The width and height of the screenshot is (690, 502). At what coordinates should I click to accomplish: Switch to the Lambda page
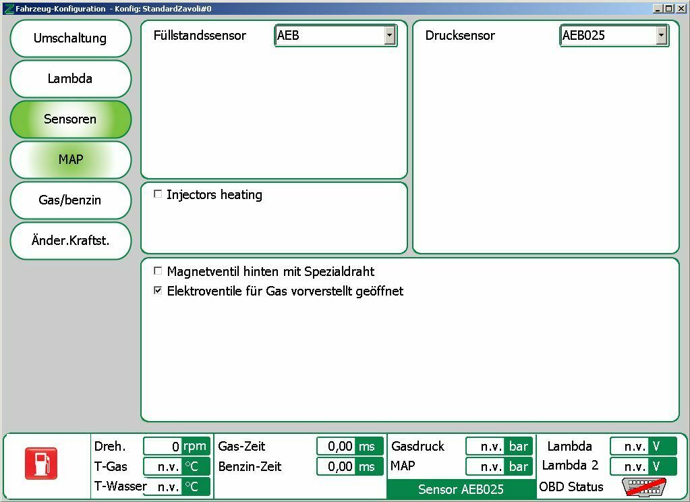coord(70,79)
